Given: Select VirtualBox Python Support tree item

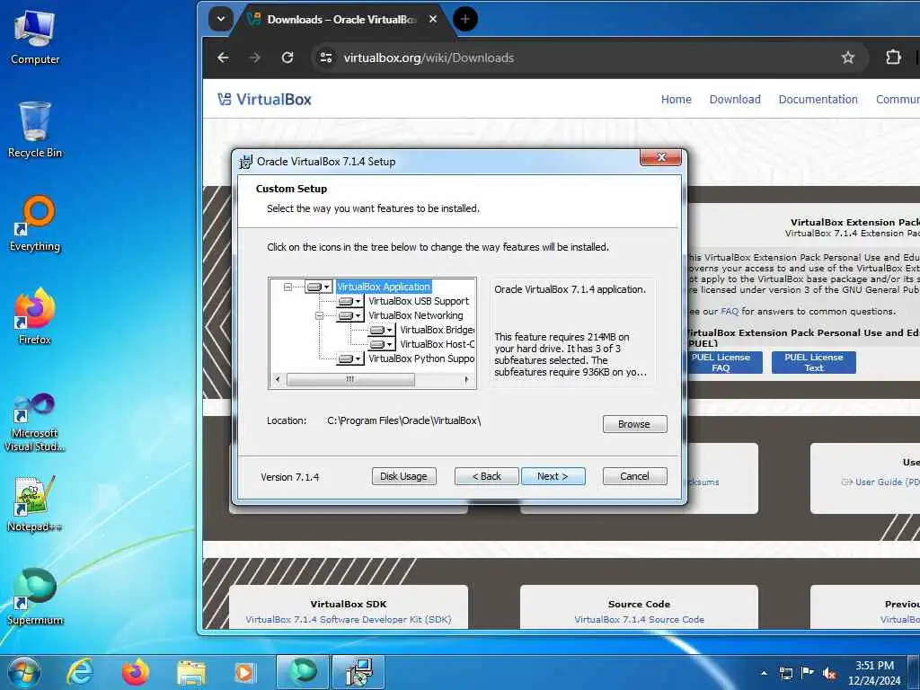Looking at the screenshot, I should [421, 358].
